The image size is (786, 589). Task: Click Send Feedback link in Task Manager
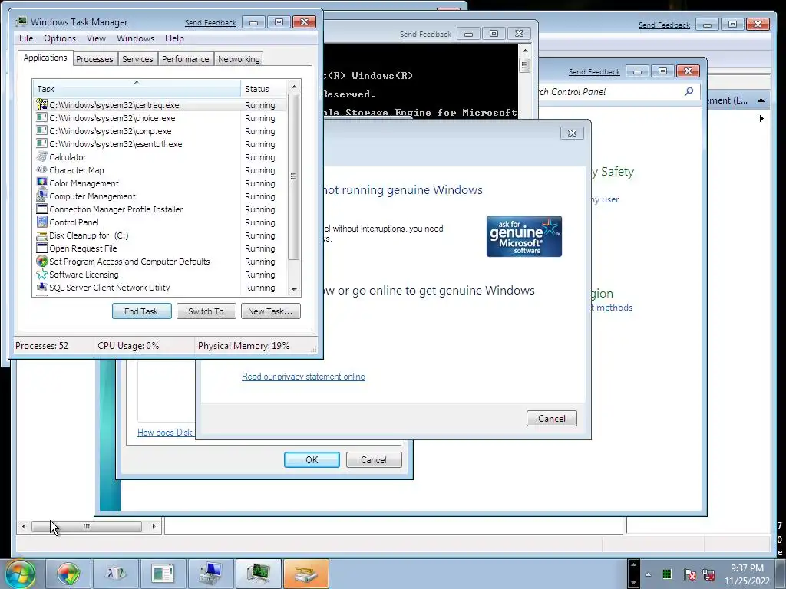[x=210, y=23]
